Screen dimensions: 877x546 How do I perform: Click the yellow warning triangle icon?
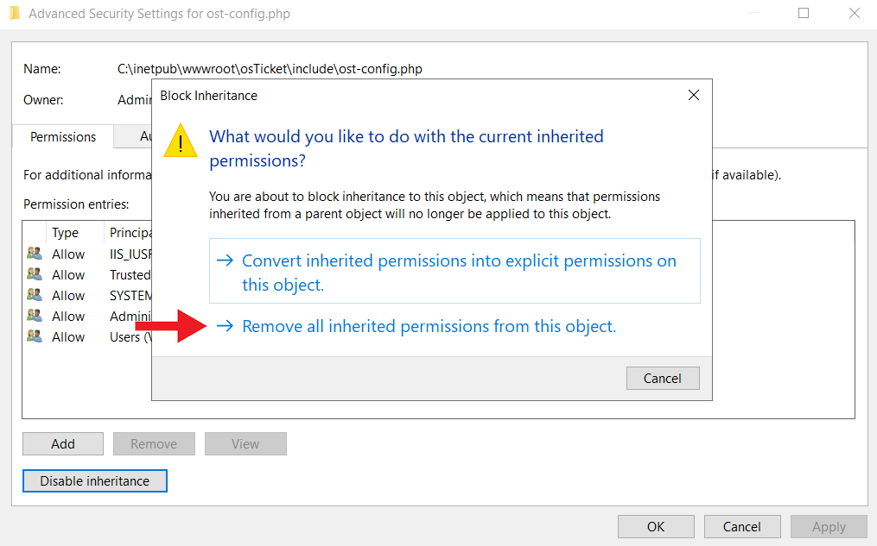pos(181,140)
